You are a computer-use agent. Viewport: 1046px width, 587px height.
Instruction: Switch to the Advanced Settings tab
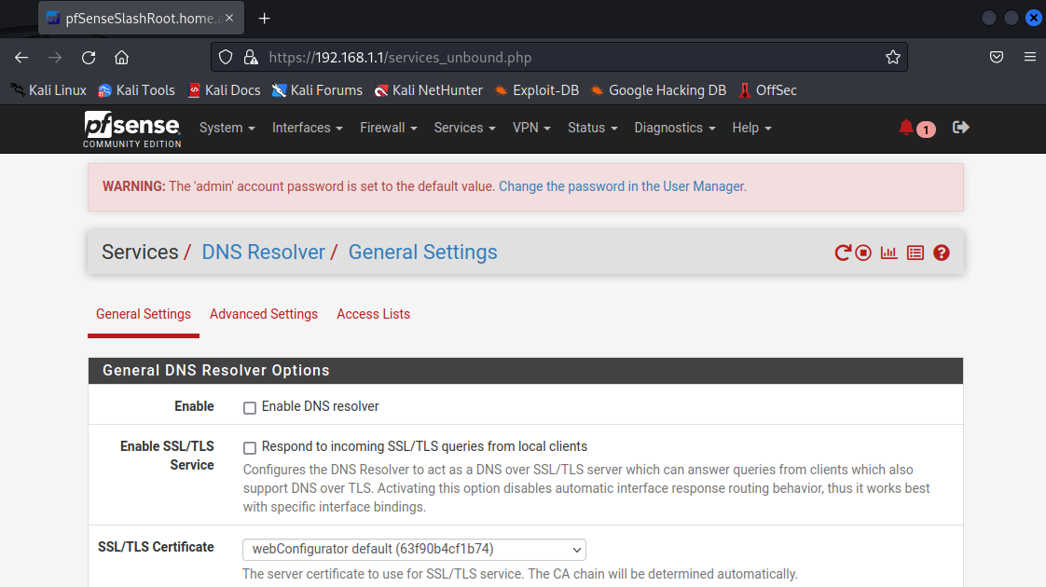[264, 314]
